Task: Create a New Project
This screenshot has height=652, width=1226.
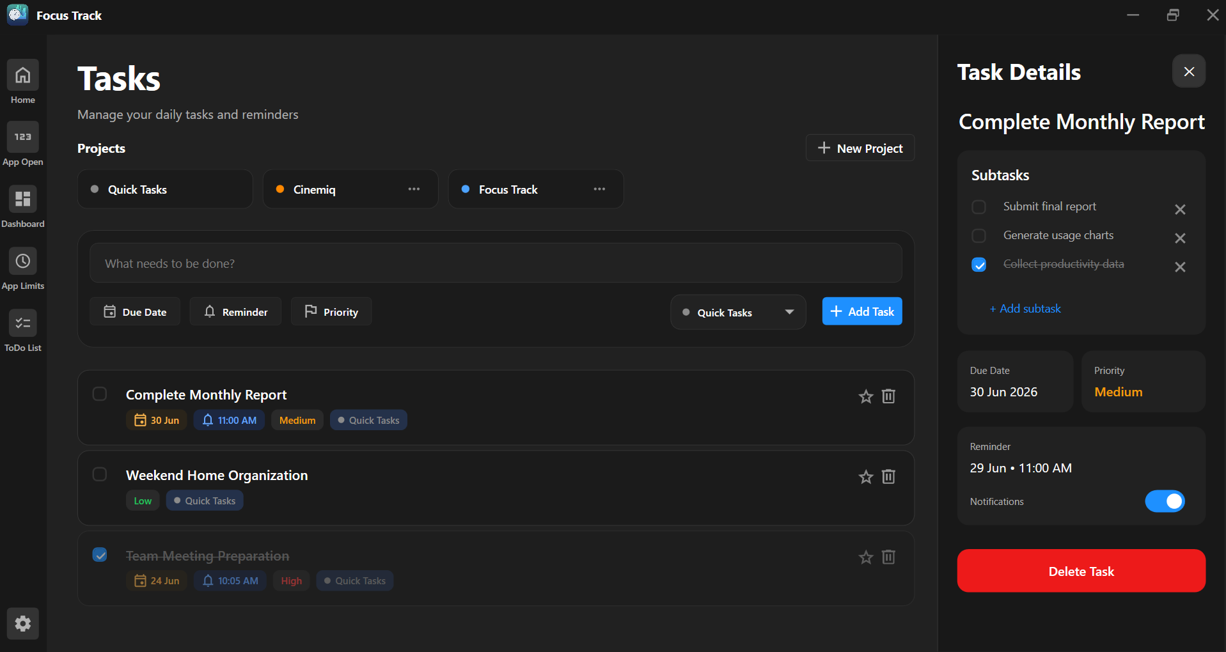Action: [860, 148]
